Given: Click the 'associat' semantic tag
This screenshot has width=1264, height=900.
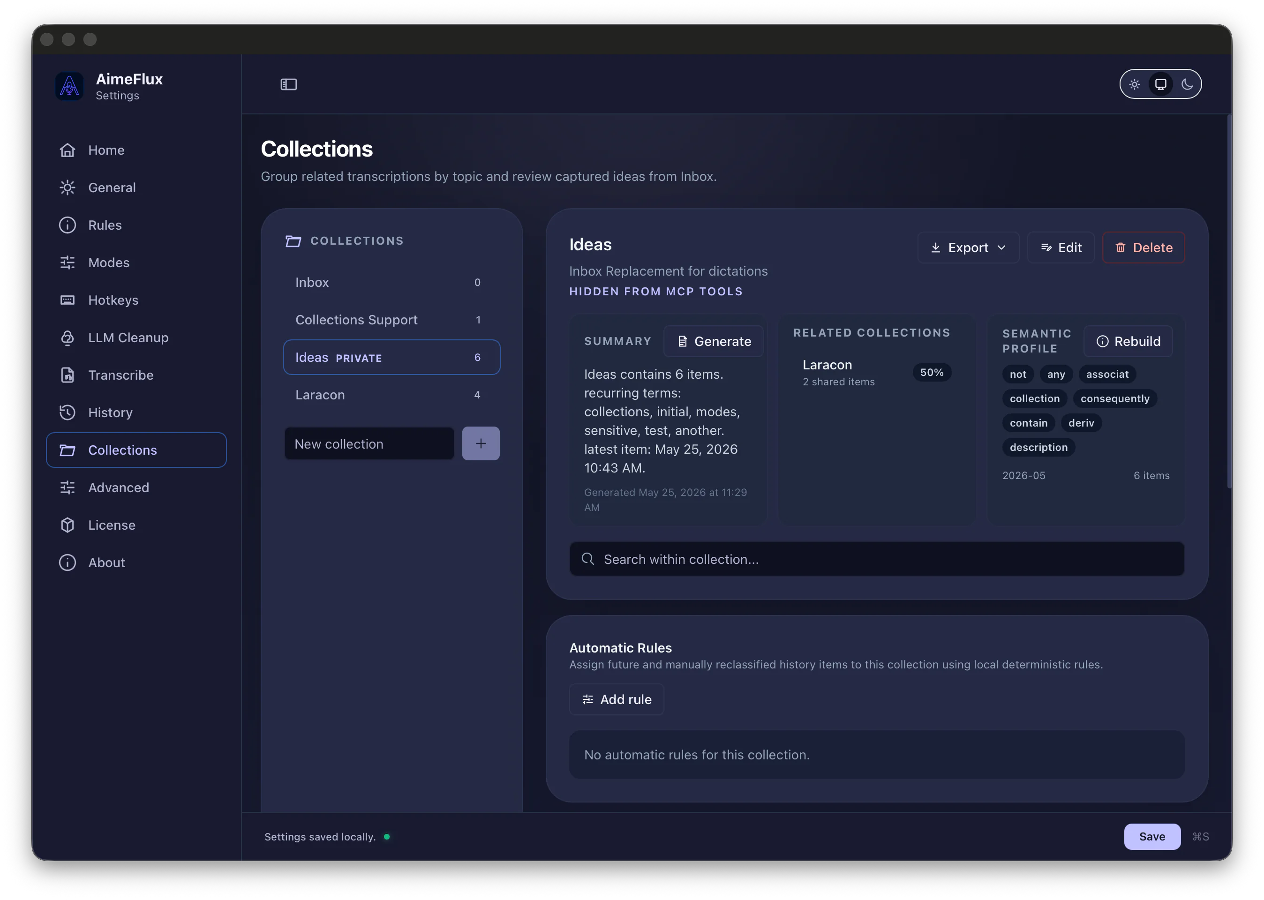Looking at the screenshot, I should [x=1106, y=374].
